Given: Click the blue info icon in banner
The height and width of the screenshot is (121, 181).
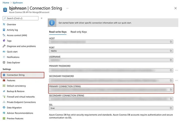Looking at the screenshot, I should pos(52,23).
